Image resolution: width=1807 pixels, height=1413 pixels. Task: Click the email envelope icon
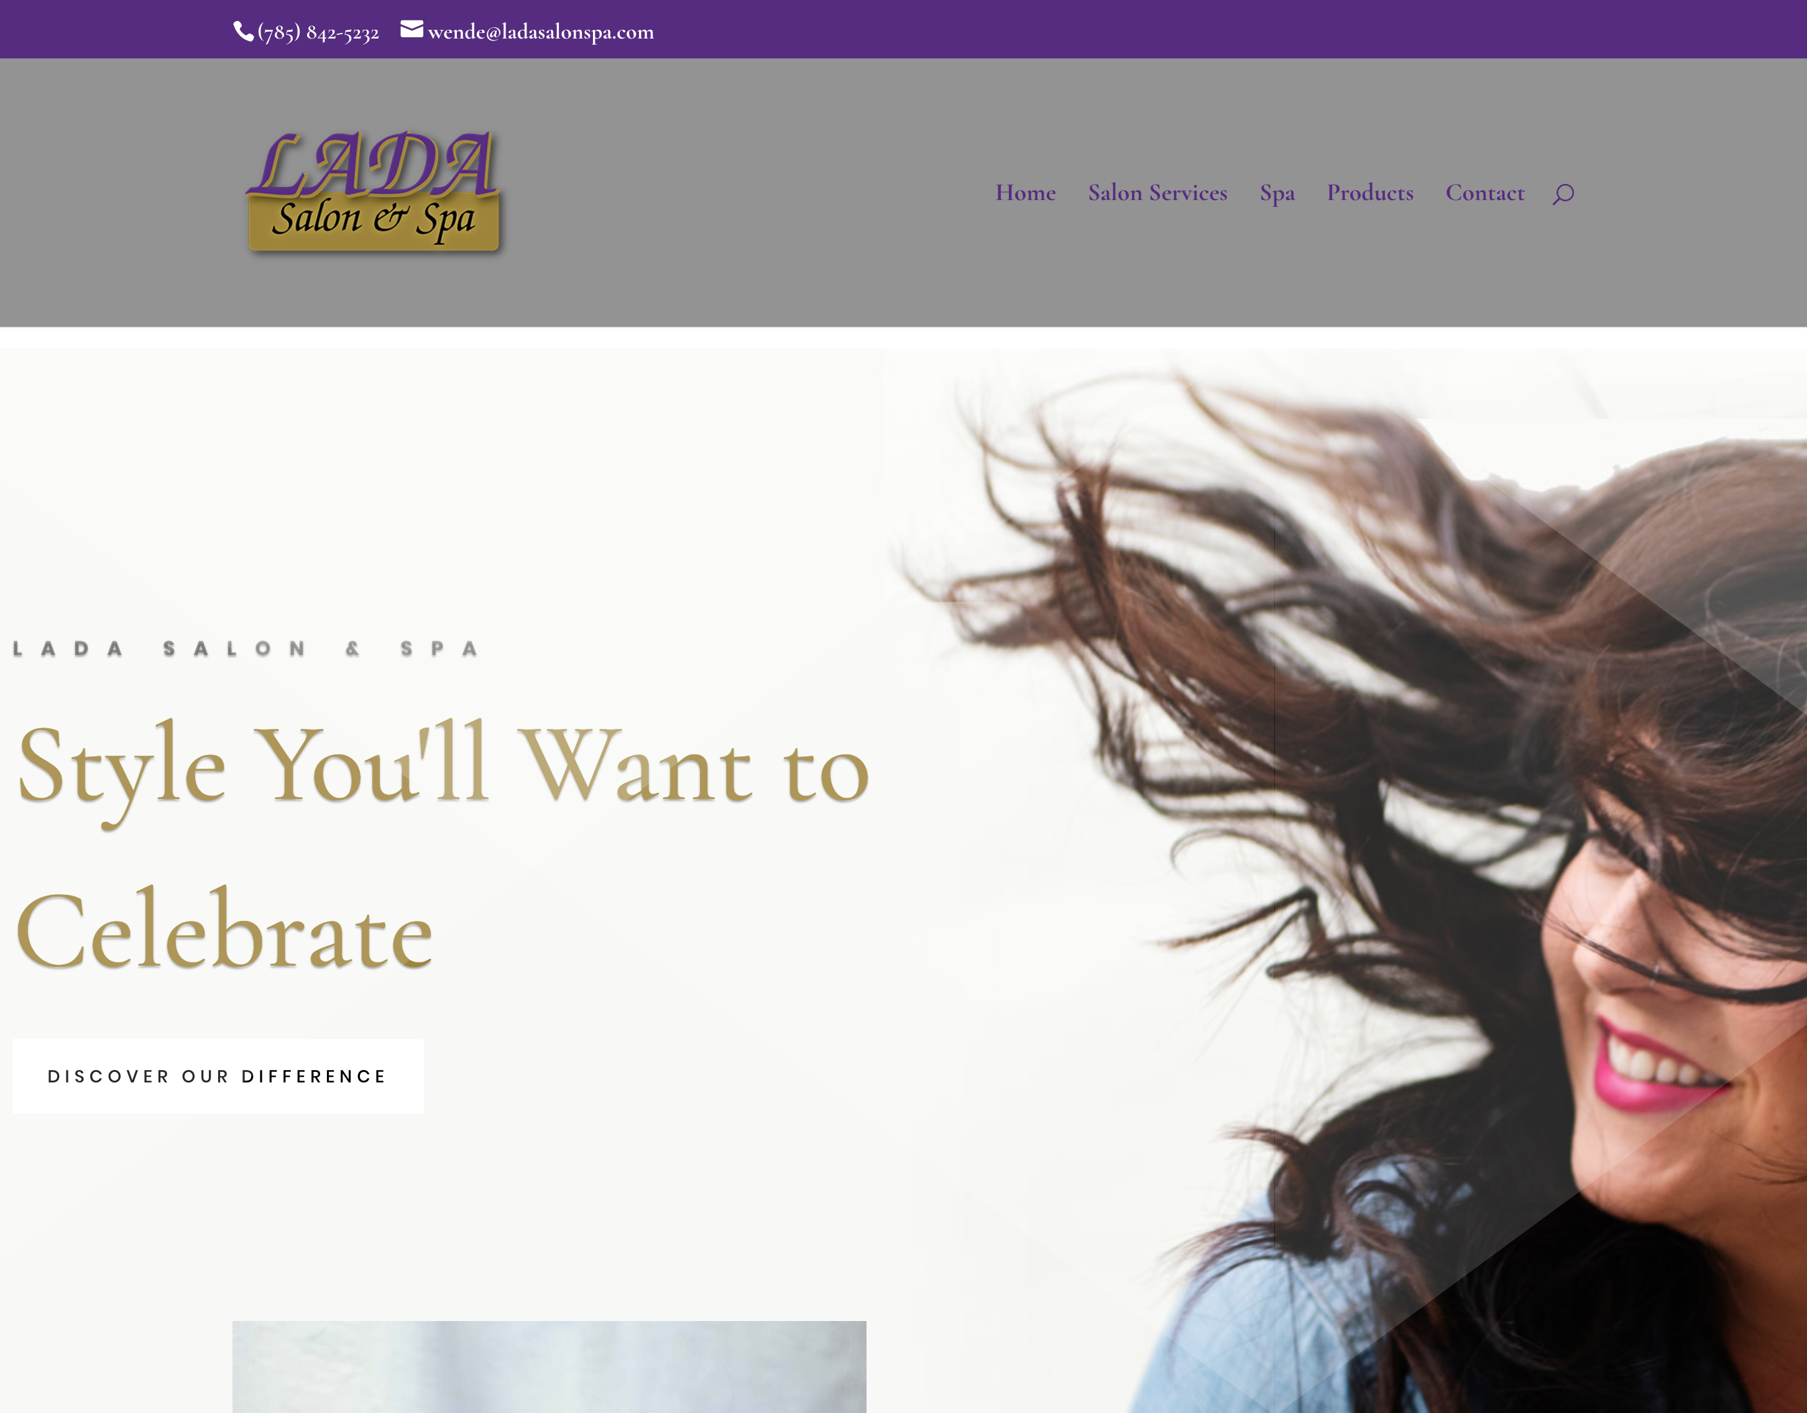(x=412, y=30)
